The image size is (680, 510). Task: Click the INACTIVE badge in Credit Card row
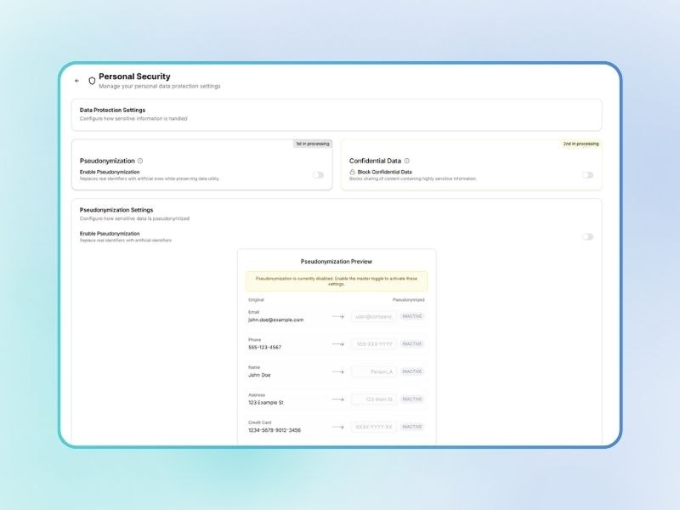[412, 427]
